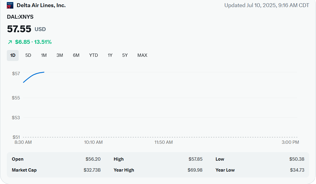The height and width of the screenshot is (184, 316).
Task: Show the YTD chart range
Action: 94,55
